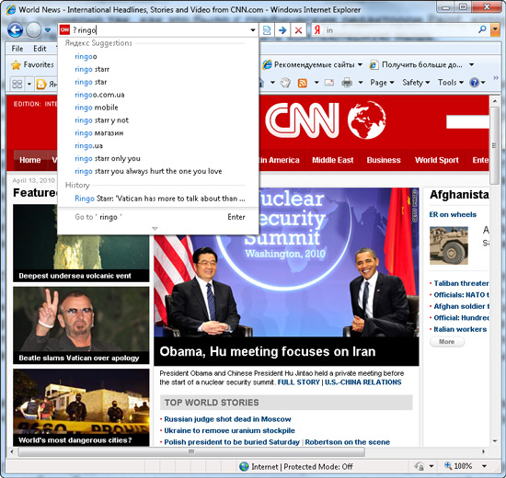Open the Home tab on CNN
This screenshot has height=478, width=506.
30,160
